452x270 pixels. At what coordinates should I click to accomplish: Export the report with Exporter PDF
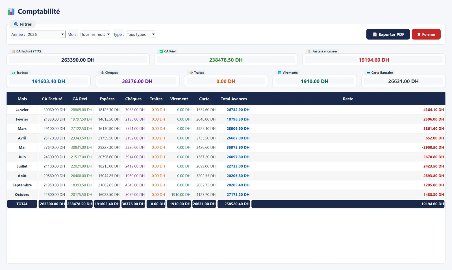click(388, 34)
